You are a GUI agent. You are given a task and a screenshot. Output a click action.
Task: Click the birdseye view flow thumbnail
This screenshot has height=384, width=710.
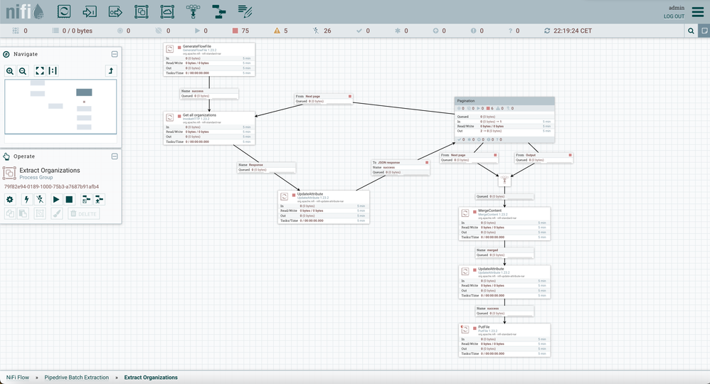60,107
